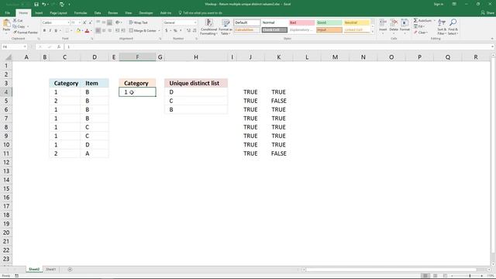Switch to the Developer tab
The height and width of the screenshot is (279, 496).
(x=146, y=13)
